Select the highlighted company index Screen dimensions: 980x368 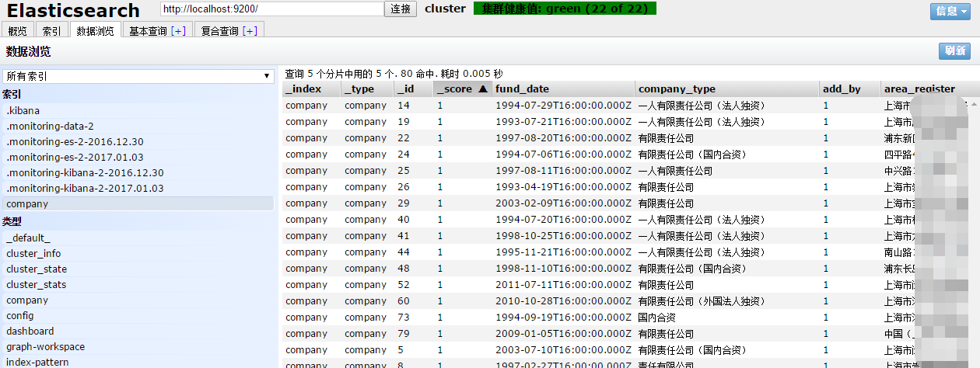click(138, 203)
